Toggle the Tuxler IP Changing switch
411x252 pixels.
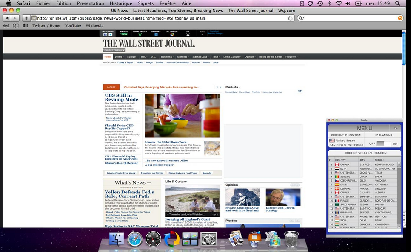pos(383,143)
